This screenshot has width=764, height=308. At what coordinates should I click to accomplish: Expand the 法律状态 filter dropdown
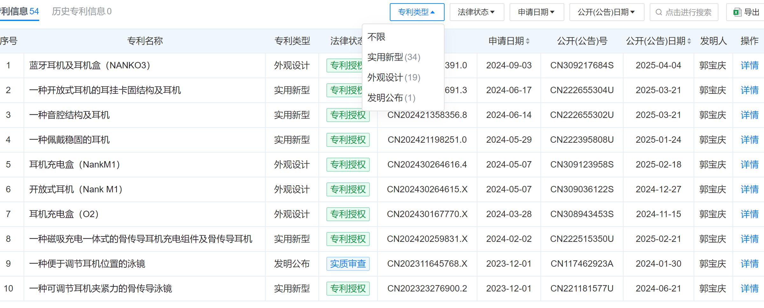[476, 12]
